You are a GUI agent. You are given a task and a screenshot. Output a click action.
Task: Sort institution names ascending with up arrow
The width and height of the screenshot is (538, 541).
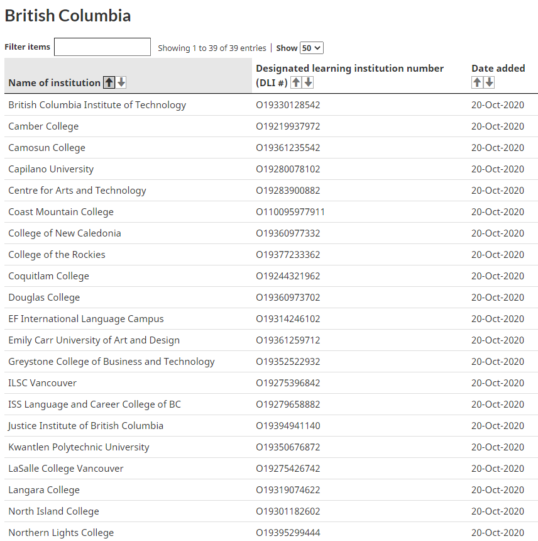click(x=109, y=82)
